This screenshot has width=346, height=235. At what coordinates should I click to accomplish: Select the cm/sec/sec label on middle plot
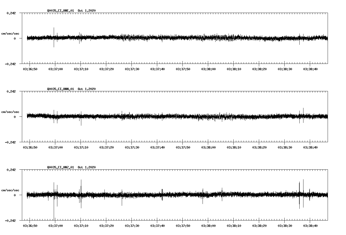pyautogui.click(x=10, y=112)
